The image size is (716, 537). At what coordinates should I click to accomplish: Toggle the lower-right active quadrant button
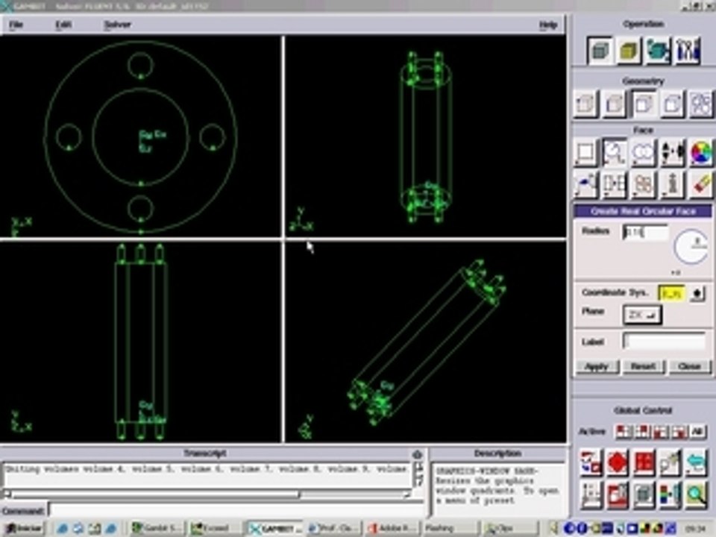pyautogui.click(x=679, y=432)
